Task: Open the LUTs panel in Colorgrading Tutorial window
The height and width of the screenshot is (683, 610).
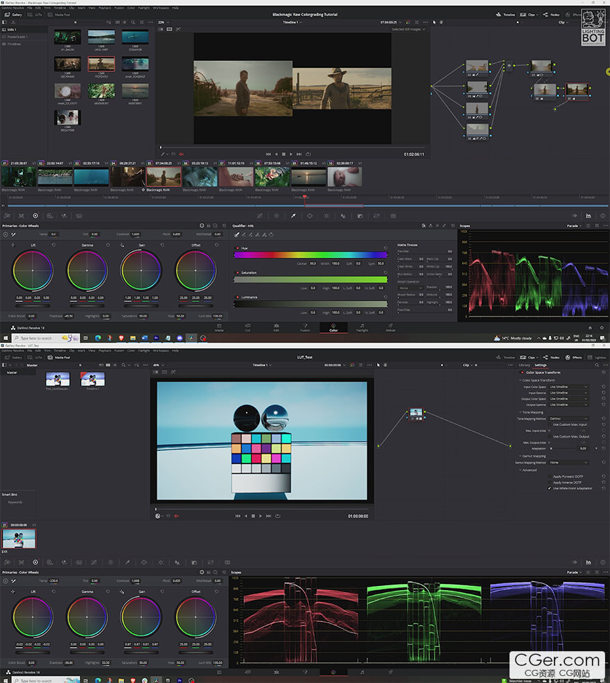Action: tap(35, 15)
